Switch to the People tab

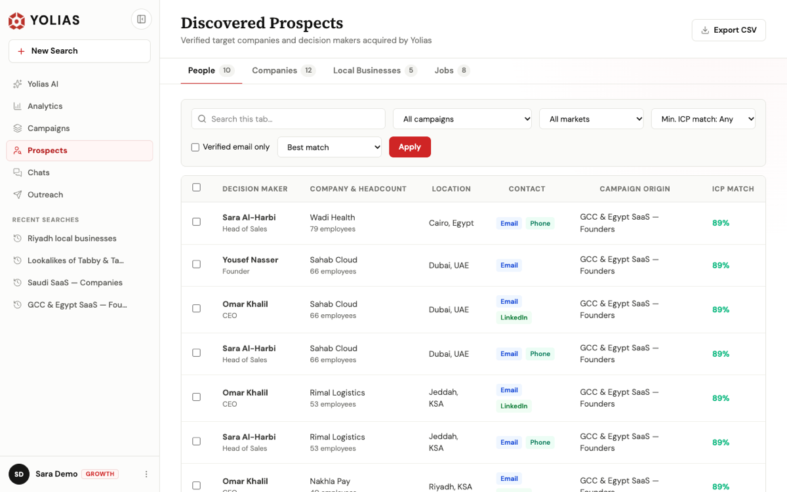(x=211, y=71)
